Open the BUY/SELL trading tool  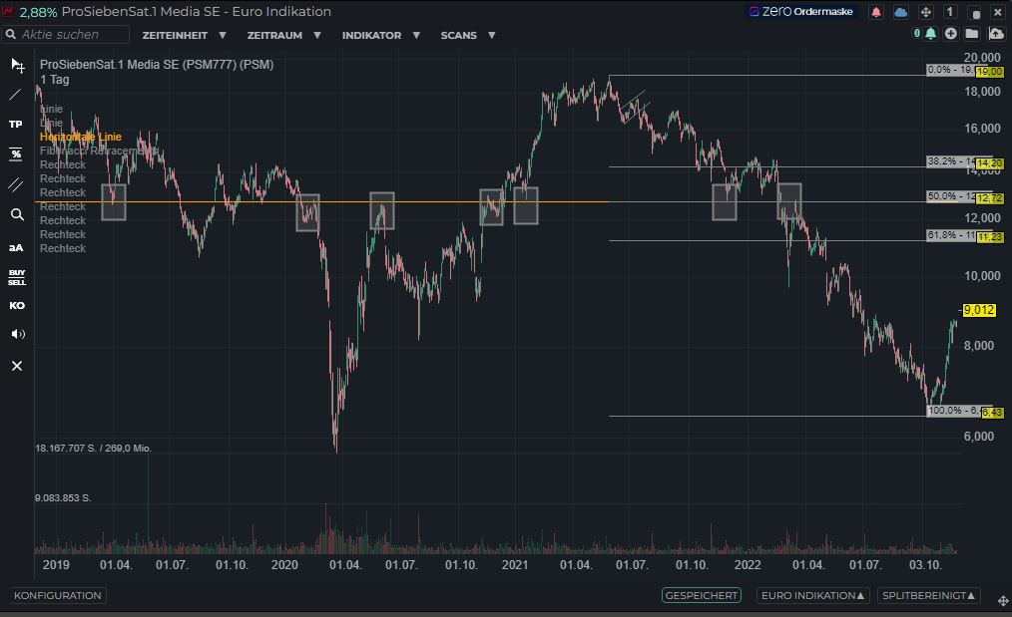click(x=17, y=277)
